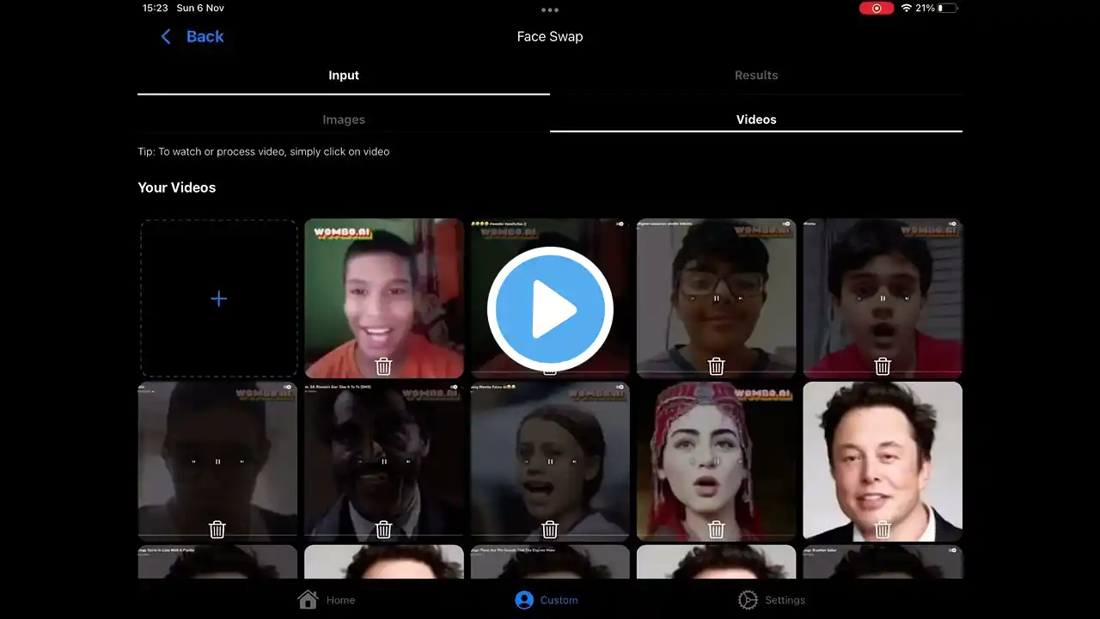The image size is (1100, 619).
Task: Open the Input tab
Action: pos(344,75)
